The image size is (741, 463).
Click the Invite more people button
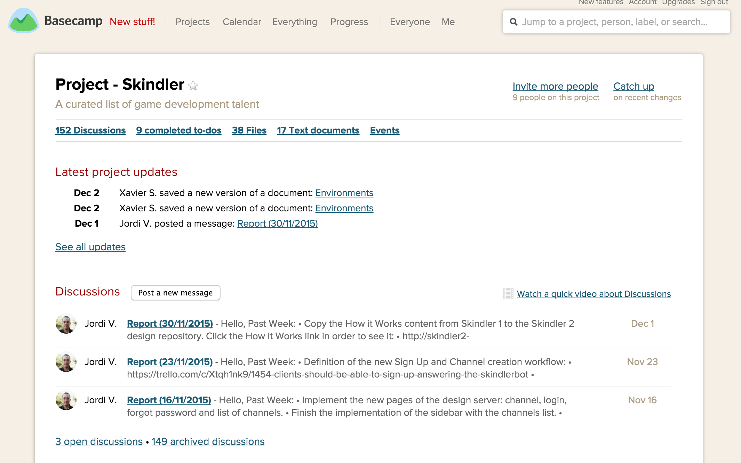(555, 86)
